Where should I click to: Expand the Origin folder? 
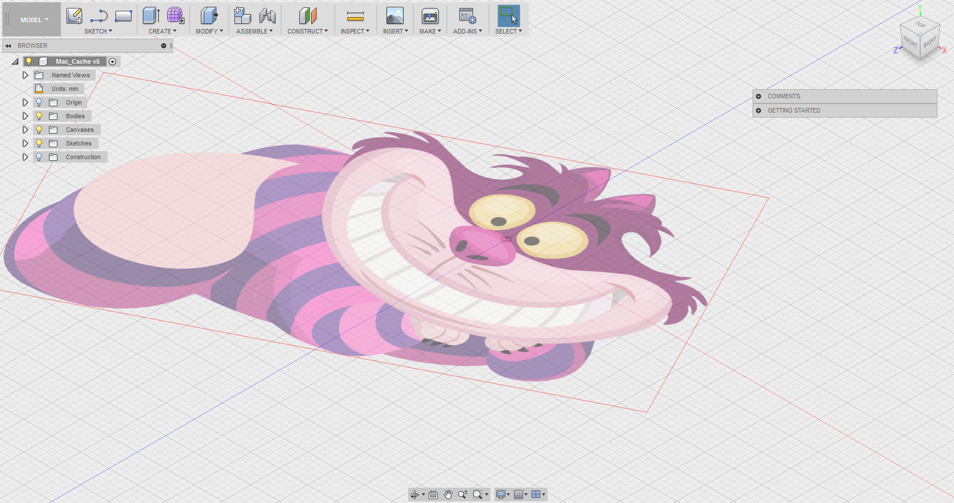(25, 102)
